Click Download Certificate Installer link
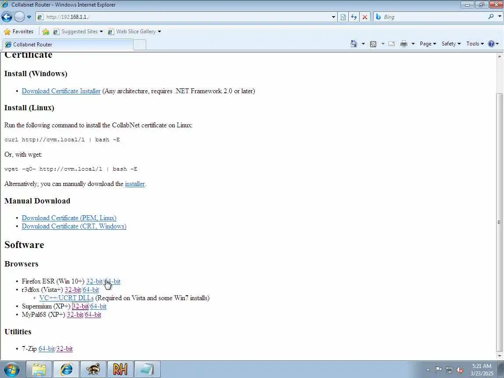The height and width of the screenshot is (378, 504). pyautogui.click(x=61, y=91)
